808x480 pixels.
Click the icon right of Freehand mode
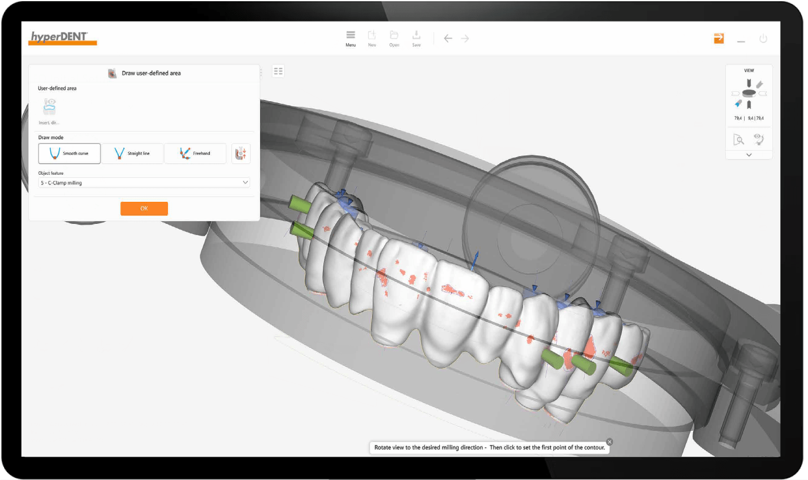[241, 153]
